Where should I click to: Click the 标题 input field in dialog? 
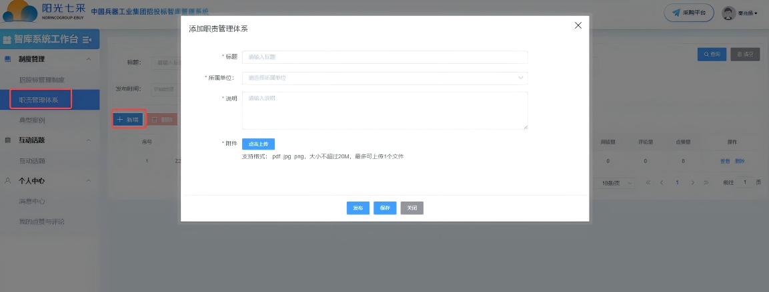point(385,57)
